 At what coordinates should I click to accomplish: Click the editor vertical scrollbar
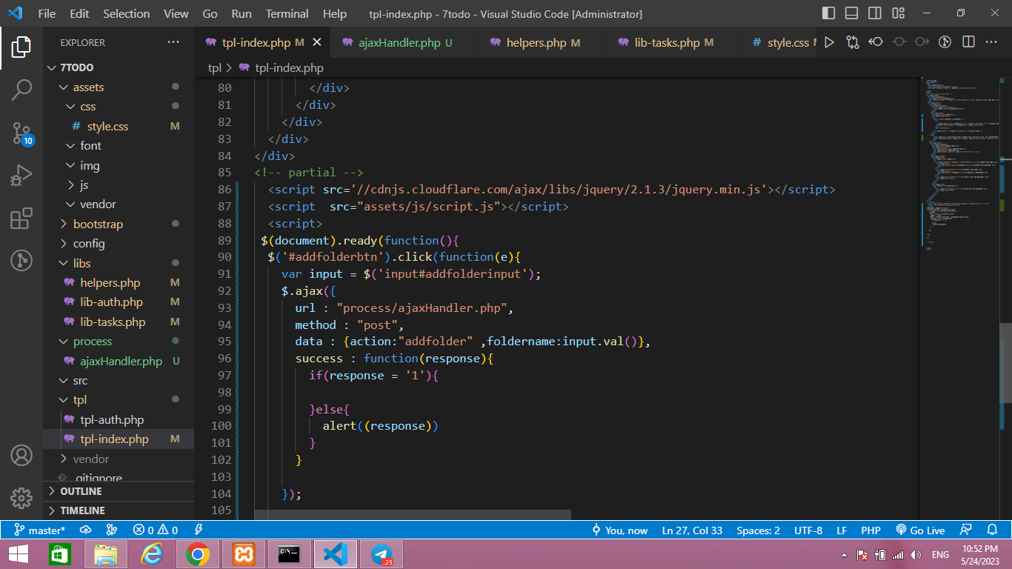[x=1006, y=363]
